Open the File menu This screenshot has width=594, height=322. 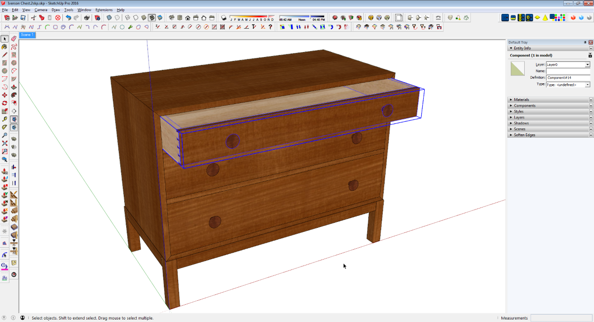tap(5, 10)
